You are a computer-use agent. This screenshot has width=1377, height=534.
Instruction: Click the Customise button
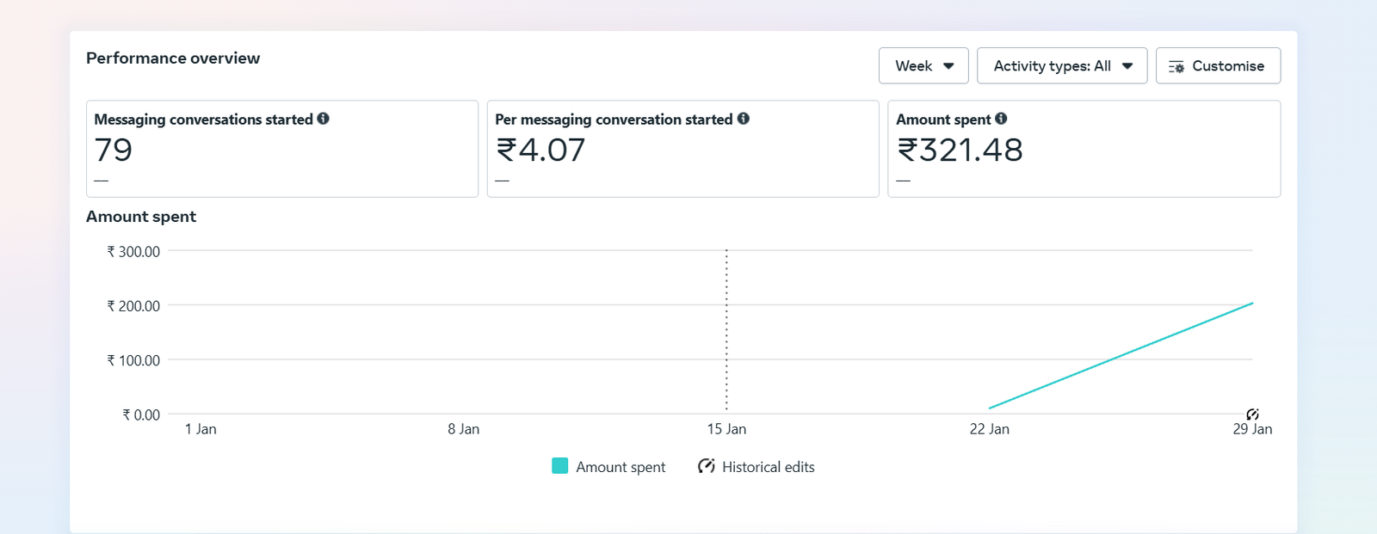pyautogui.click(x=1218, y=66)
